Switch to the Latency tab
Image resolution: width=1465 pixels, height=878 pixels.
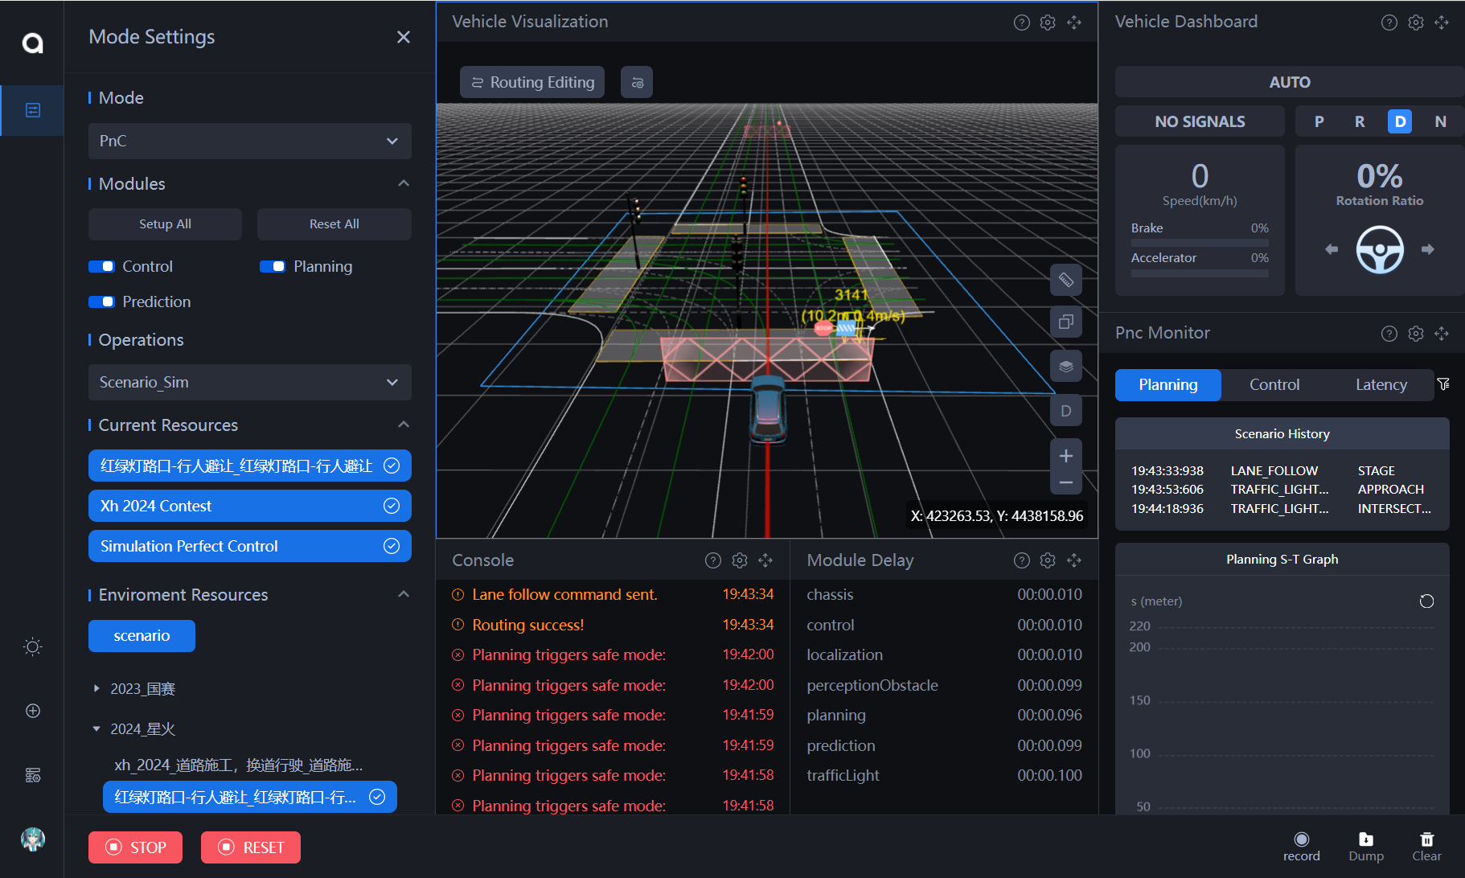[x=1381, y=384]
